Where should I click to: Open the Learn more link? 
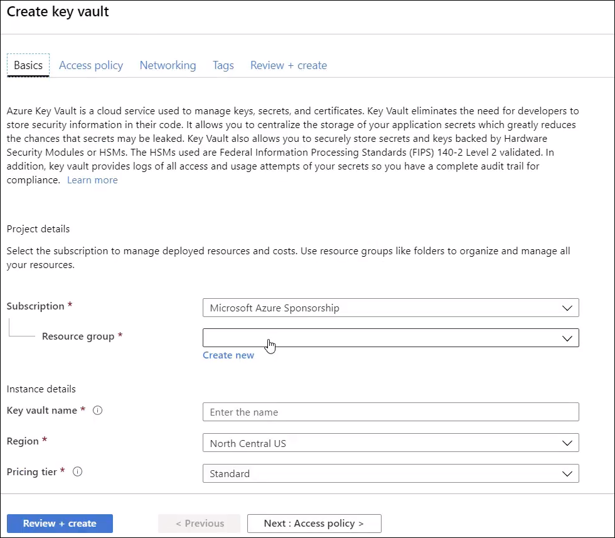pyautogui.click(x=92, y=180)
